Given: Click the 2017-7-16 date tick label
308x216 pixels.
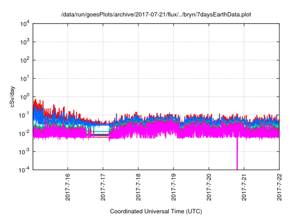Looking at the screenshot, I should point(67,187).
